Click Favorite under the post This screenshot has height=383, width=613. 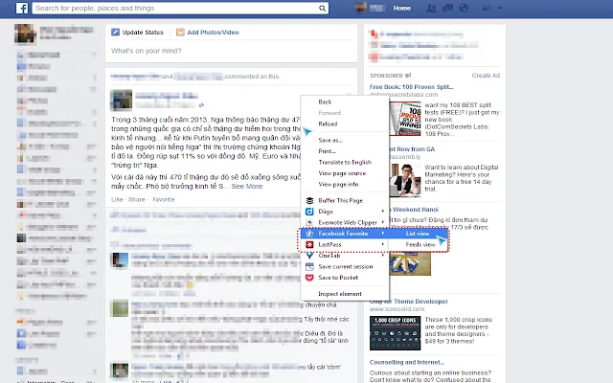[x=164, y=199]
